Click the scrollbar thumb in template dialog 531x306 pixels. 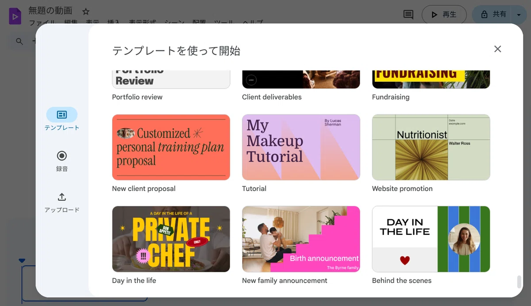(x=519, y=282)
